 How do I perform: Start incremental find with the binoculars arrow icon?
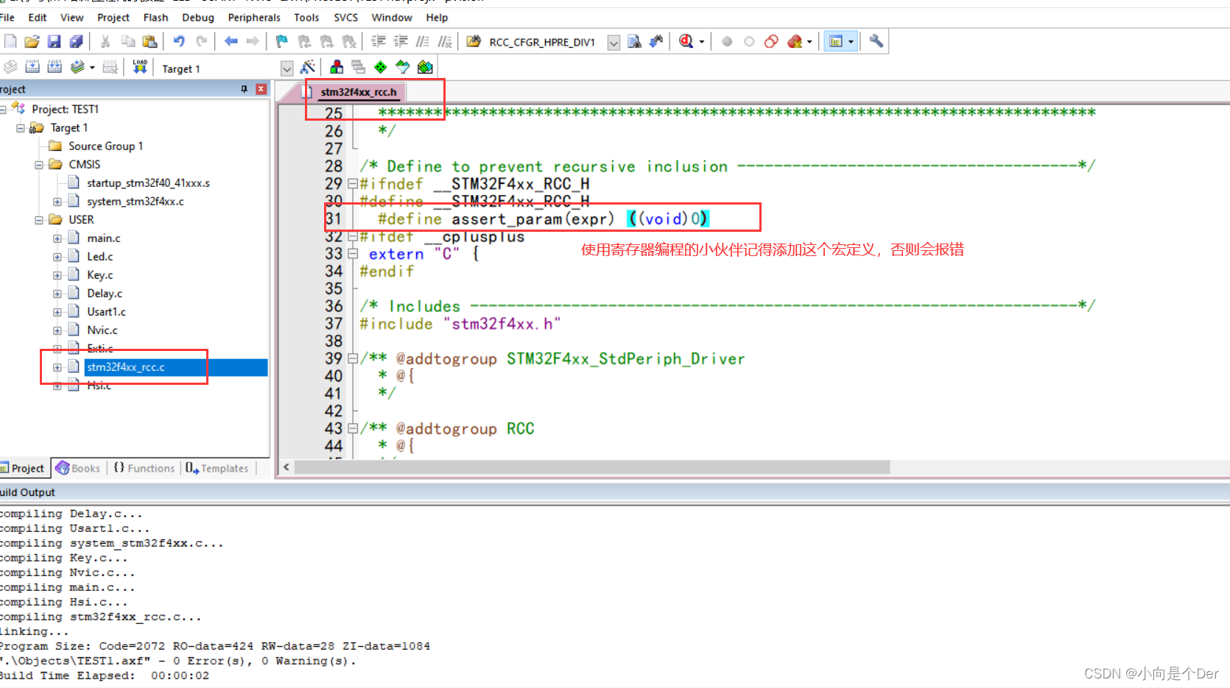[x=656, y=41]
